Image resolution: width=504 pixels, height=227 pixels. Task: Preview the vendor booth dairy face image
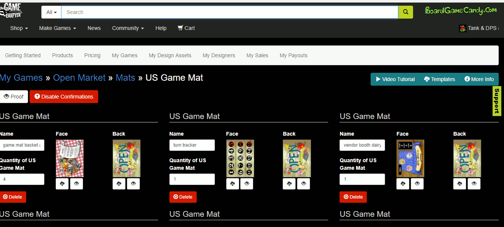[417, 183]
